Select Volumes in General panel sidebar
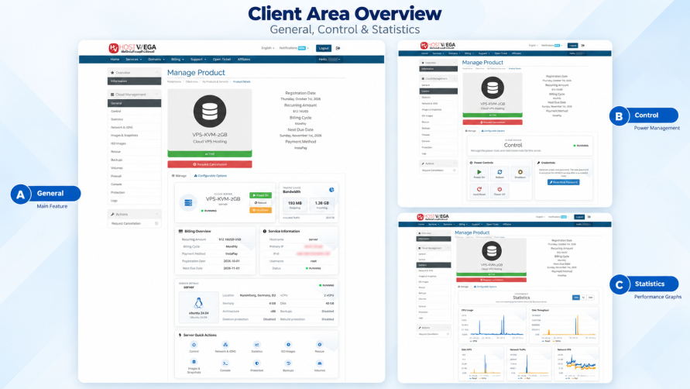Image resolution: width=690 pixels, height=389 pixels. click(x=134, y=168)
